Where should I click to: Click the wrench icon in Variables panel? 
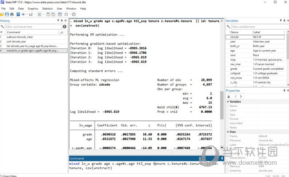[x=228, y=27]
